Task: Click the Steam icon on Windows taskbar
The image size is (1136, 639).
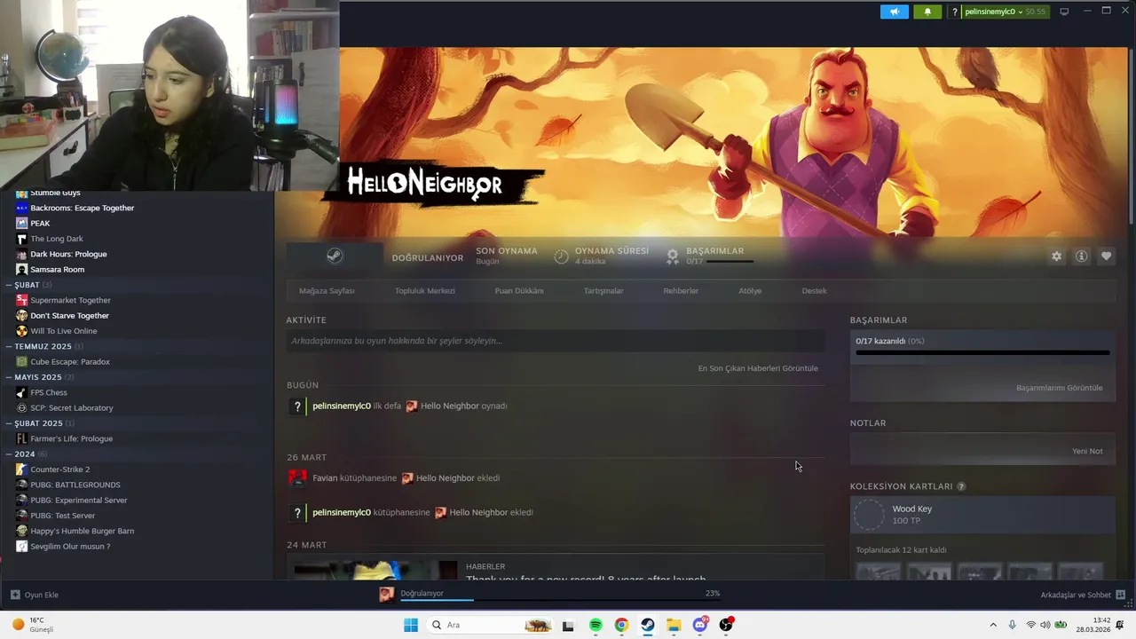Action: (648, 625)
